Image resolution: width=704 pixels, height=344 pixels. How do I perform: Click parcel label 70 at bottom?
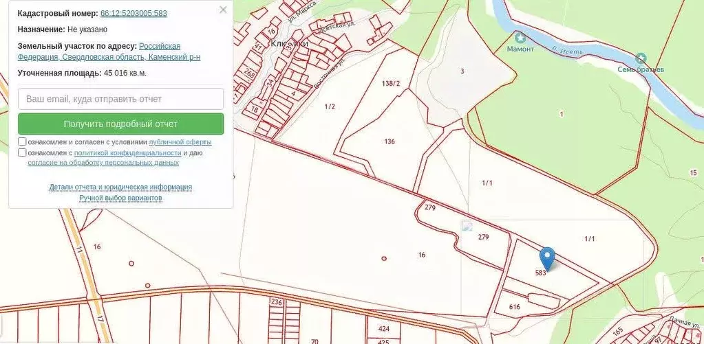tap(314, 341)
